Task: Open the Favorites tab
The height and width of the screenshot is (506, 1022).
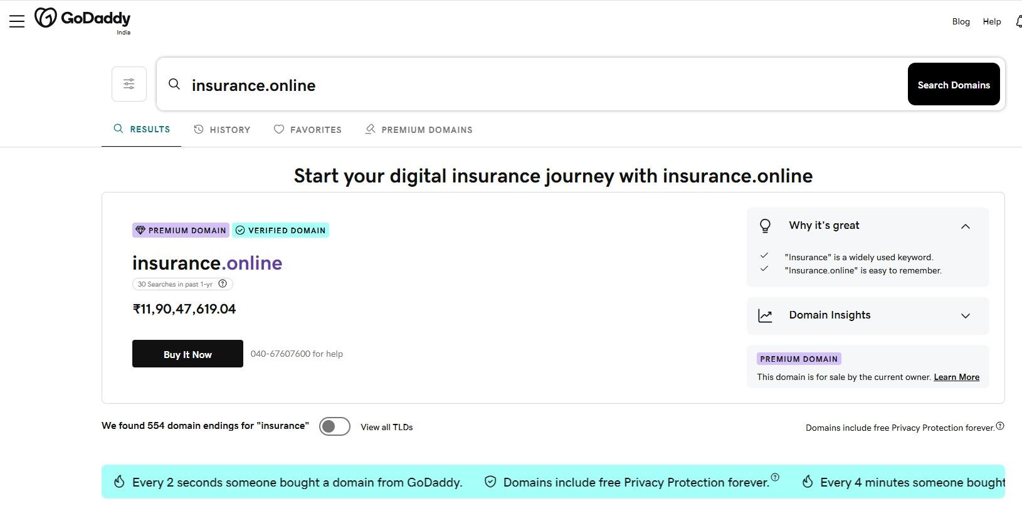Action: click(308, 130)
